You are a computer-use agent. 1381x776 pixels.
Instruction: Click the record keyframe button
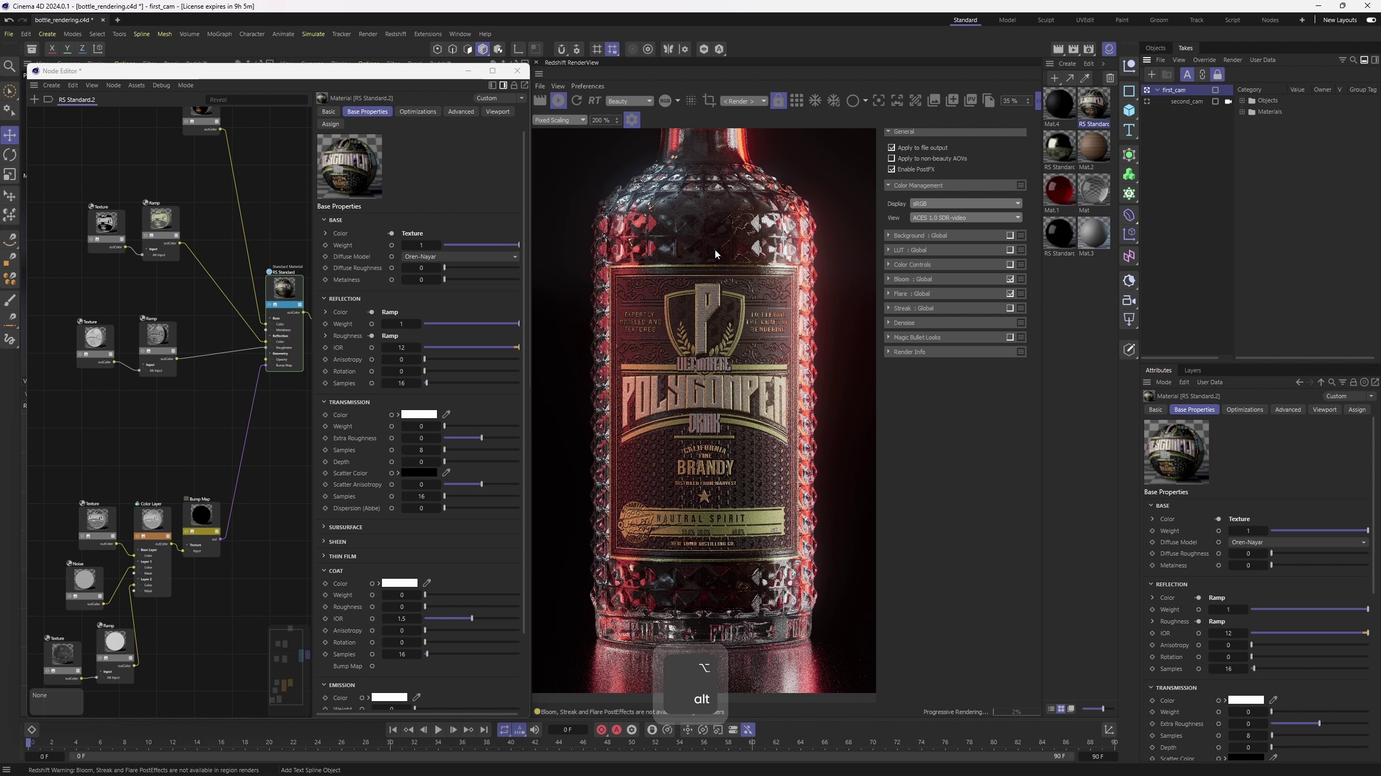coord(601,730)
